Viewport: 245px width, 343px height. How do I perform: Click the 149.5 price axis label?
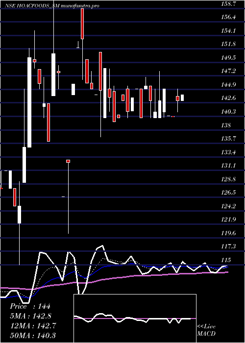coord(228,58)
